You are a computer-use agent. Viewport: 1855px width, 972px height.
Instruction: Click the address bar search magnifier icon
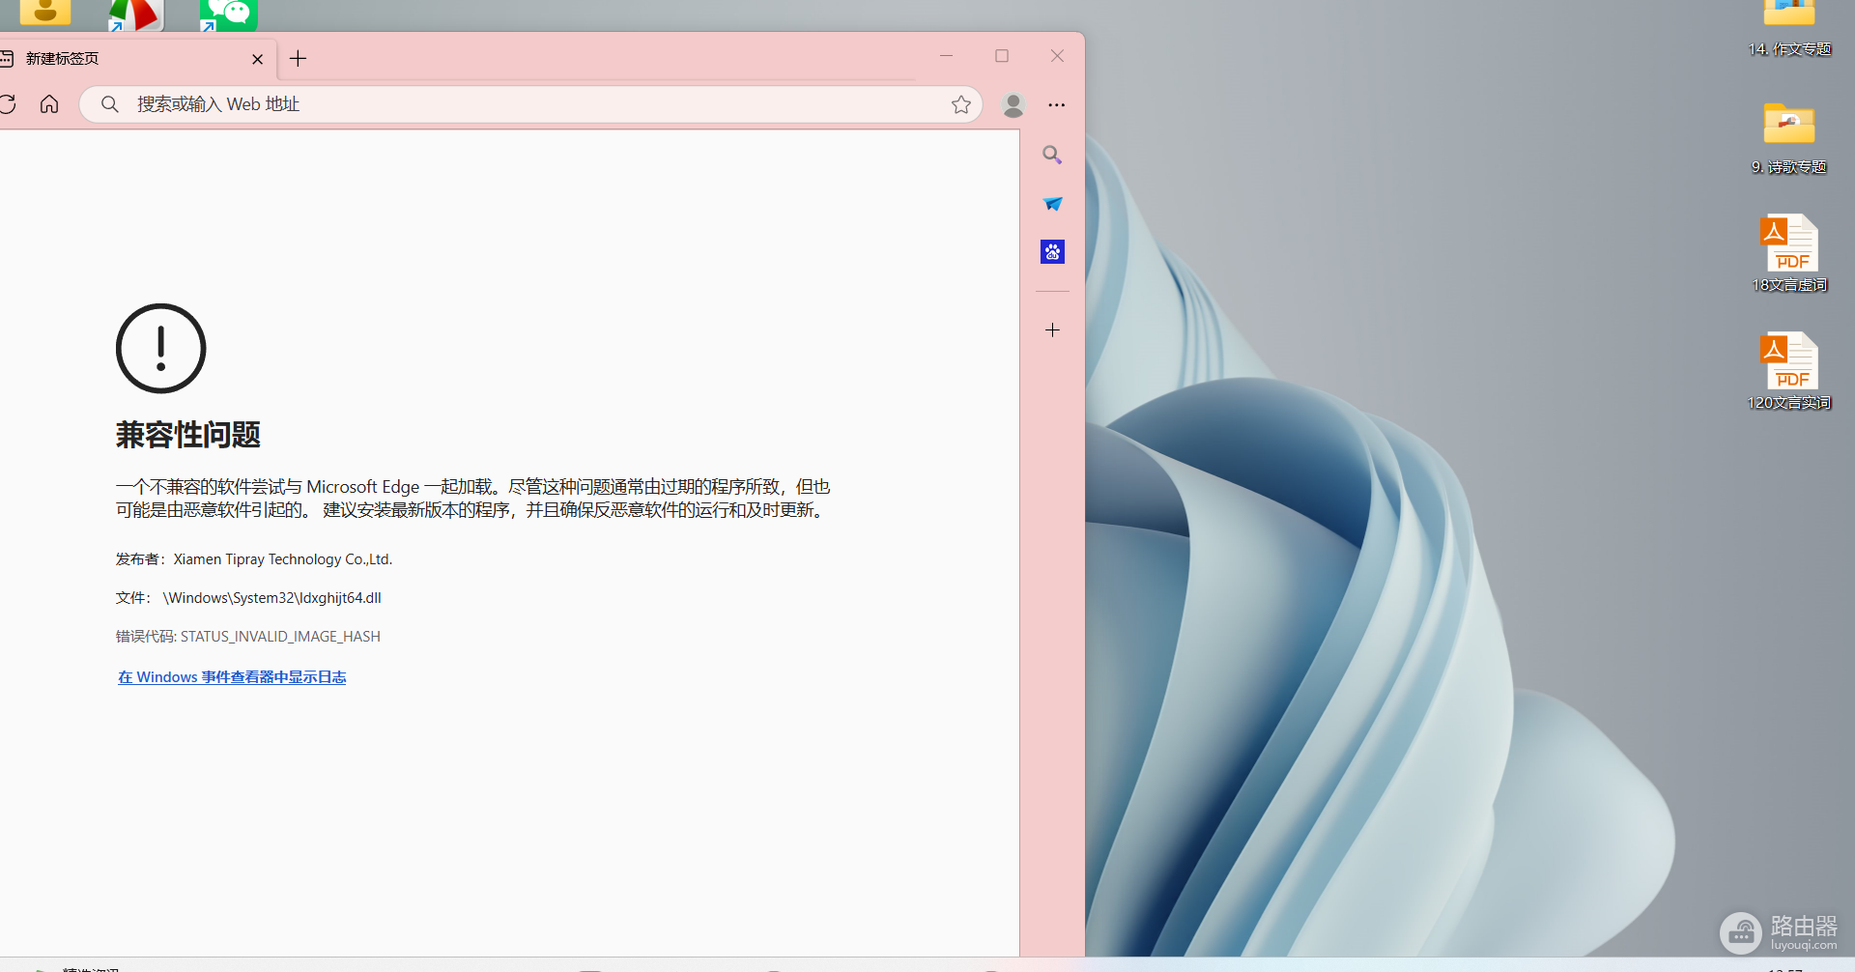point(110,104)
